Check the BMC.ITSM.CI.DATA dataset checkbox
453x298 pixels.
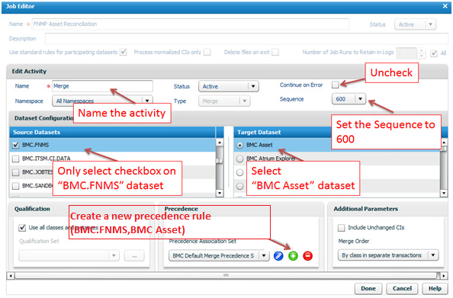coord(15,159)
